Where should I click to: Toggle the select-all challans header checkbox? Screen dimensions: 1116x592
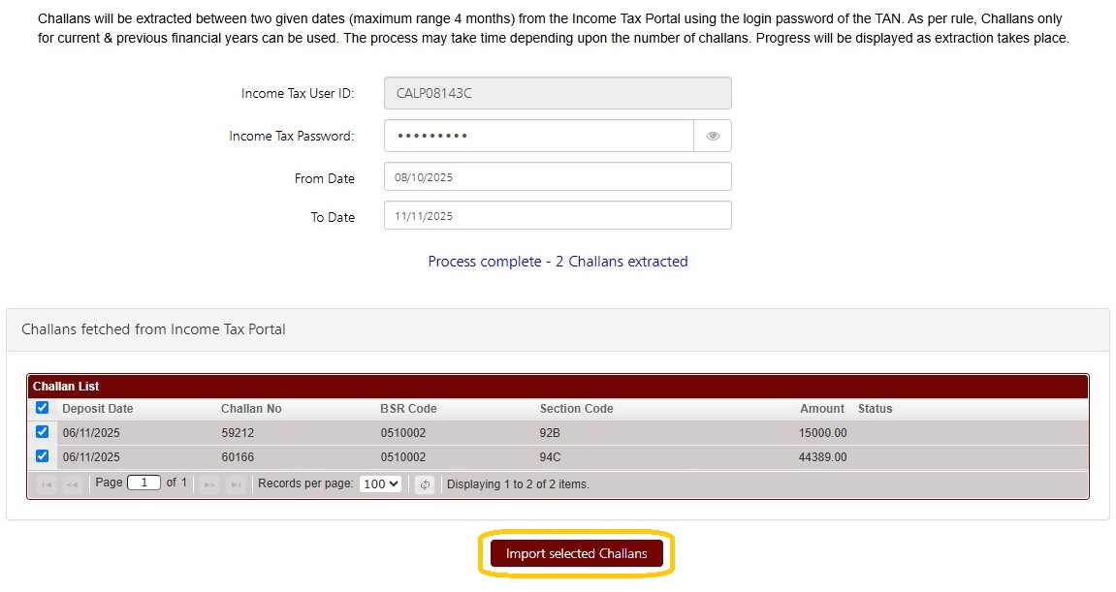click(42, 408)
